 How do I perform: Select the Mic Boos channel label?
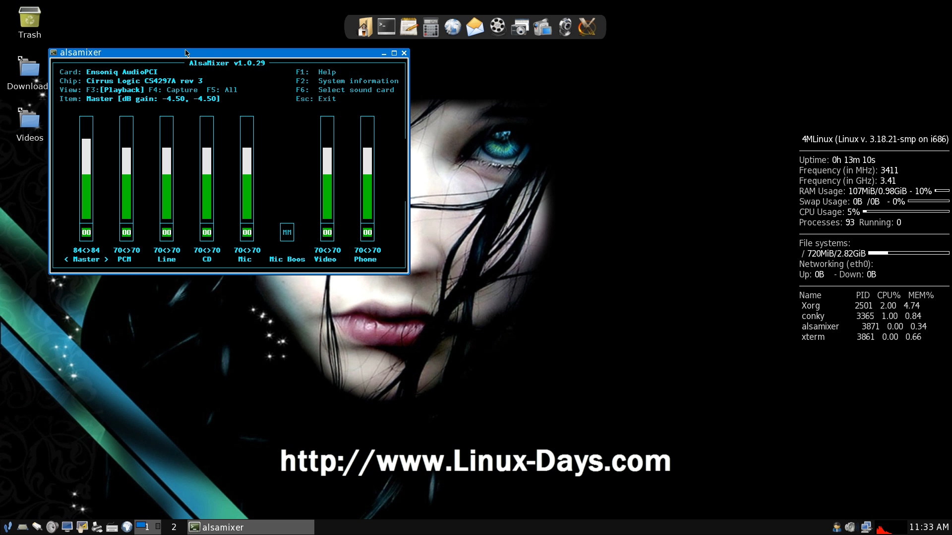pos(287,259)
